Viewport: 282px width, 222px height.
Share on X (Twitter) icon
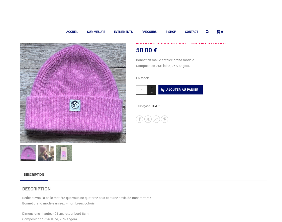(148, 119)
